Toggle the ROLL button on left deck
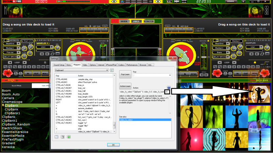273x153 pixels. (45, 74)
